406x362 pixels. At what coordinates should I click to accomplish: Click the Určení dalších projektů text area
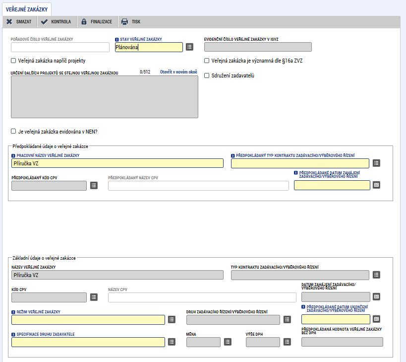pos(104,97)
